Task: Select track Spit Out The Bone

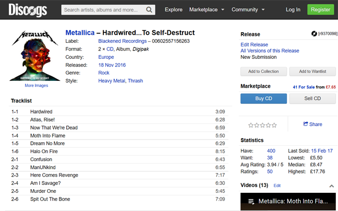Action: pyautogui.click(x=50, y=199)
